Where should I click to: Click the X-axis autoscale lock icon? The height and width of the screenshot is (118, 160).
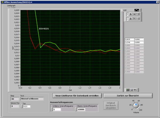[131, 14]
